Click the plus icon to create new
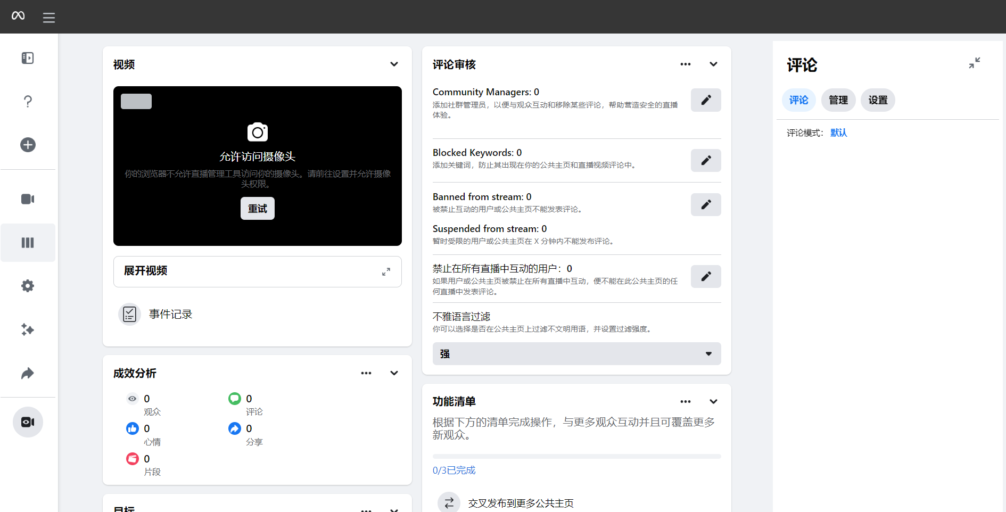Image resolution: width=1006 pixels, height=512 pixels. tap(28, 144)
